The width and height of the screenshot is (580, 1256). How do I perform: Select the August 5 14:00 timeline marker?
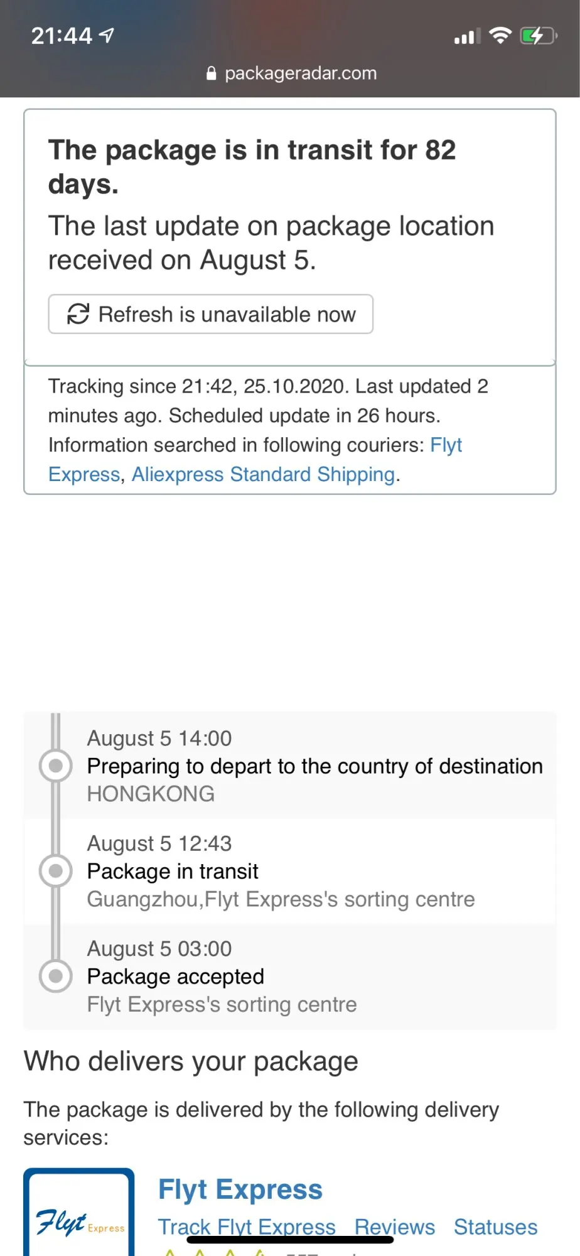coord(56,766)
